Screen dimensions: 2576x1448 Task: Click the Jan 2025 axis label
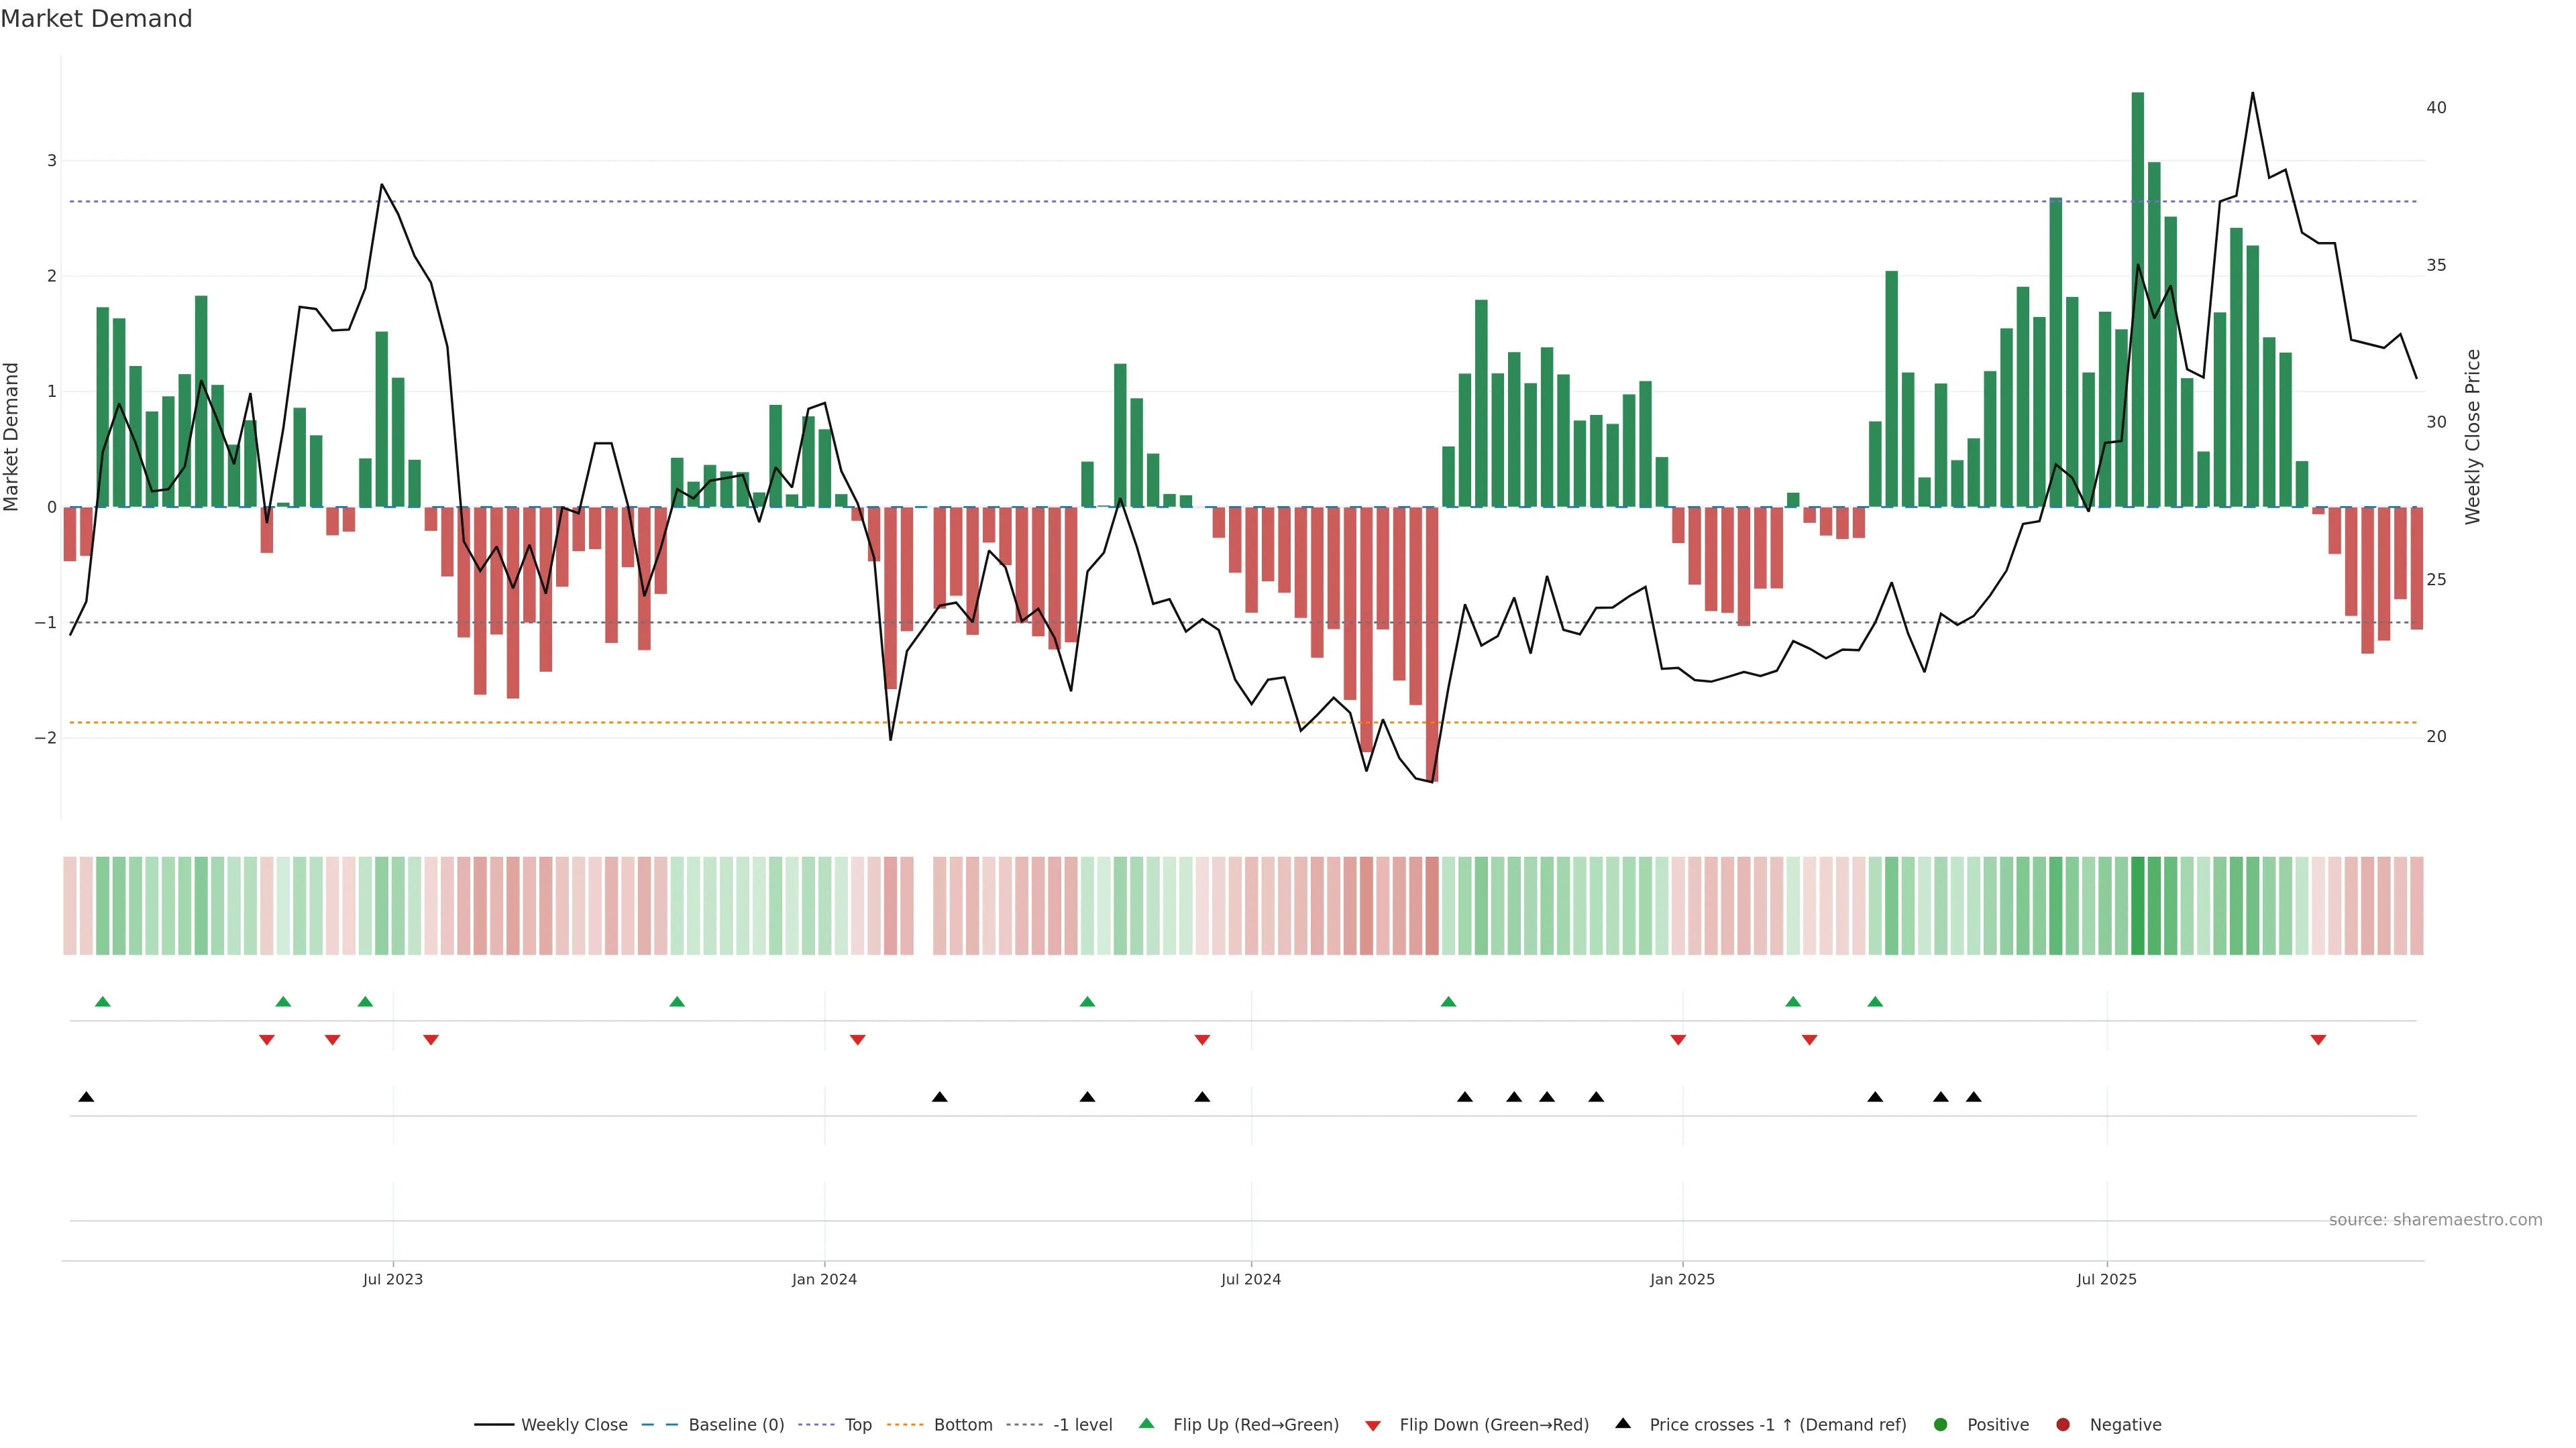1682,1279
